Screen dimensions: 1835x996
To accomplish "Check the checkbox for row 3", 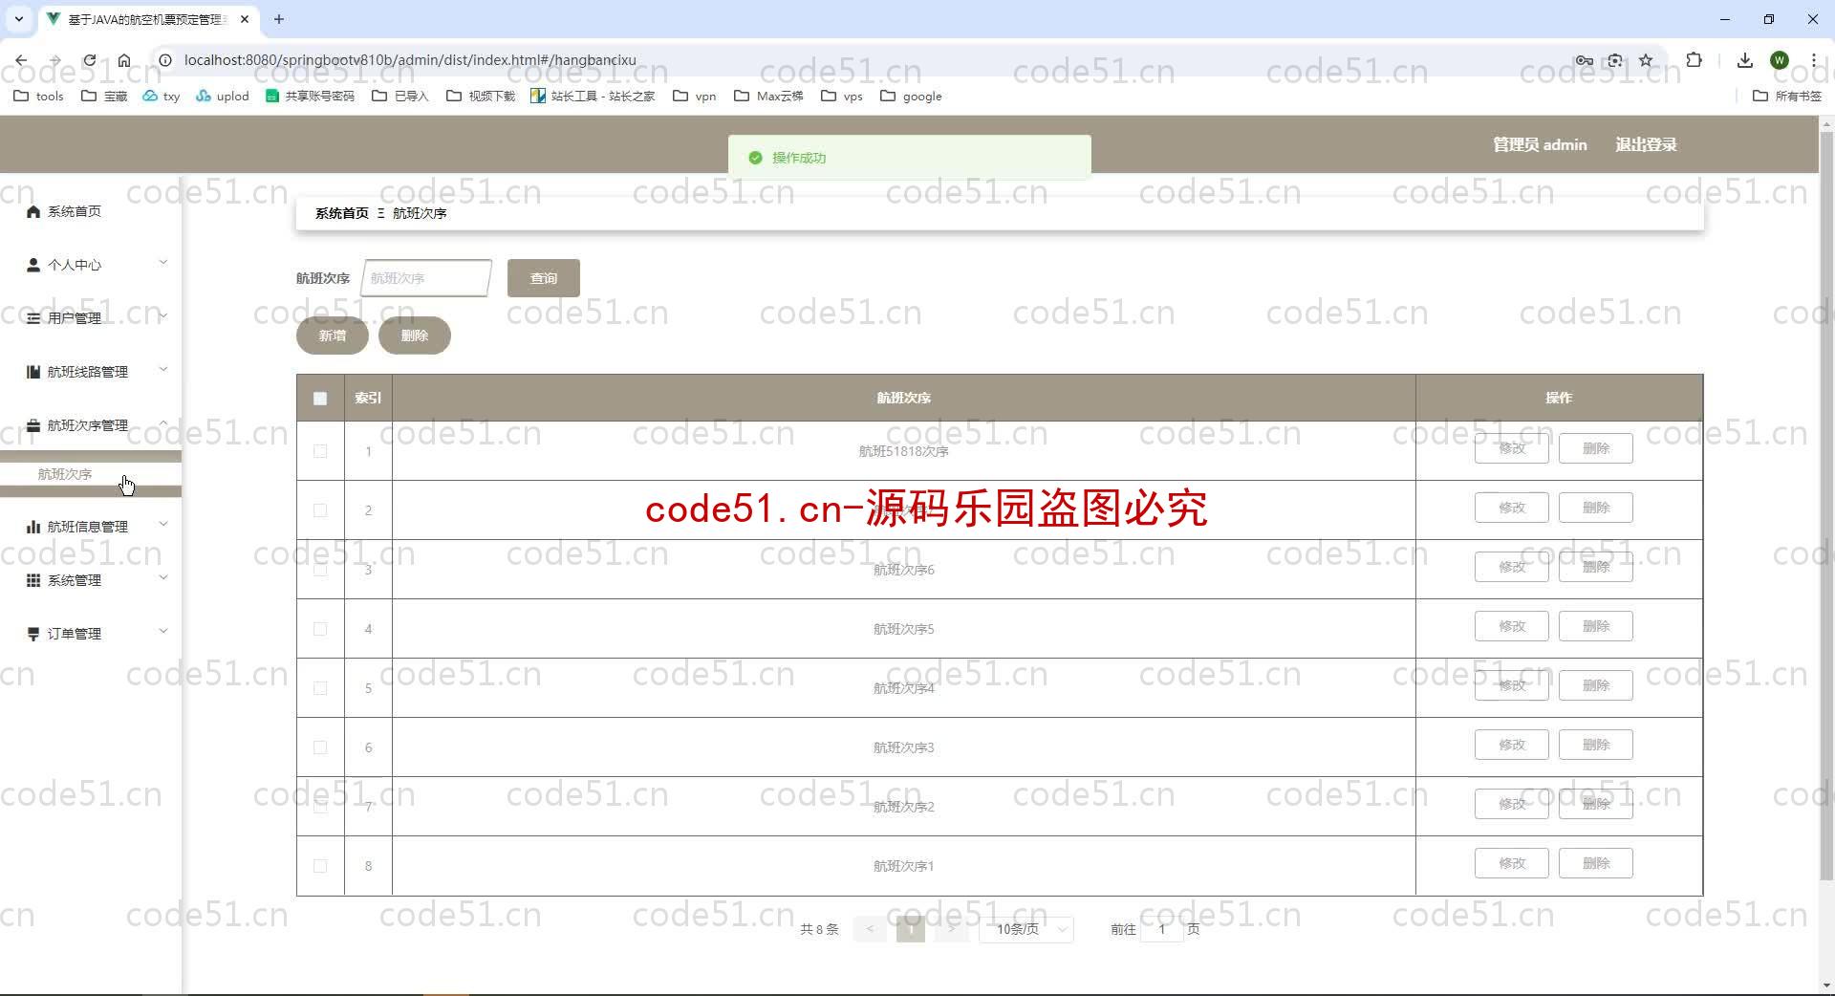I will 320,570.
